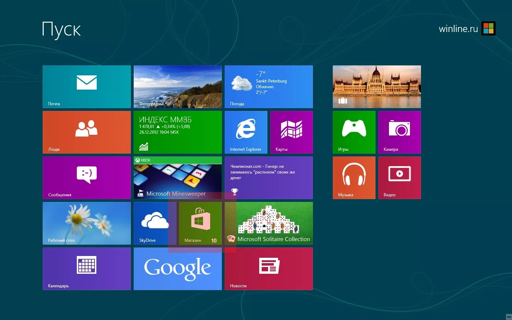Open the Карты (Maps) app
512x320 pixels.
coord(291,132)
